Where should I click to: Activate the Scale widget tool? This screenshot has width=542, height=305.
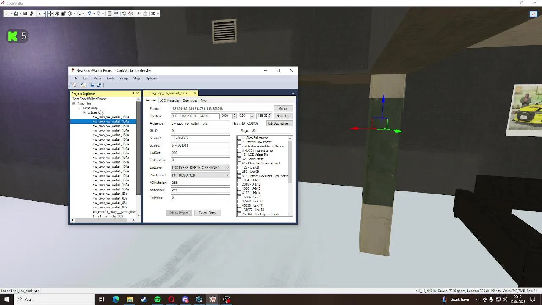click(64, 14)
